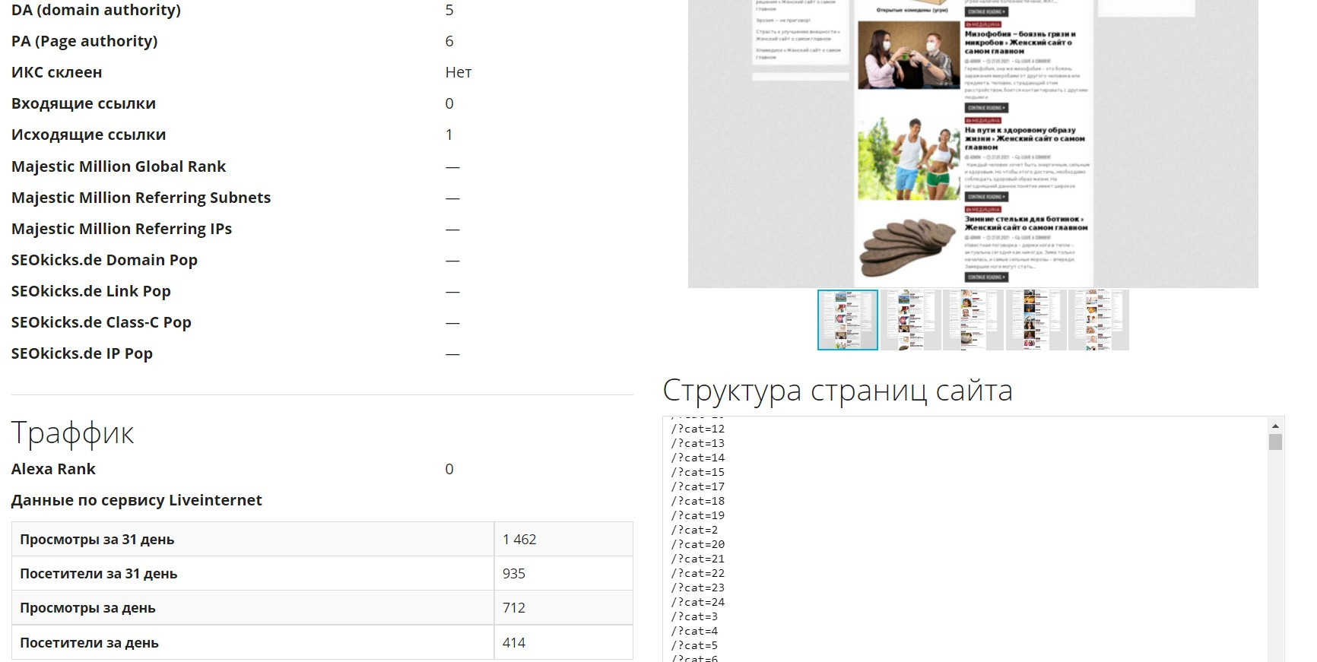Click the "Просмотры за 31 день" table cell

(252, 539)
